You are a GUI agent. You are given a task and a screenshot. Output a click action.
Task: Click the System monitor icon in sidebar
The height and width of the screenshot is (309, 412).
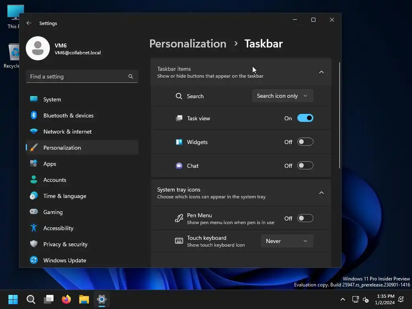[x=34, y=99]
